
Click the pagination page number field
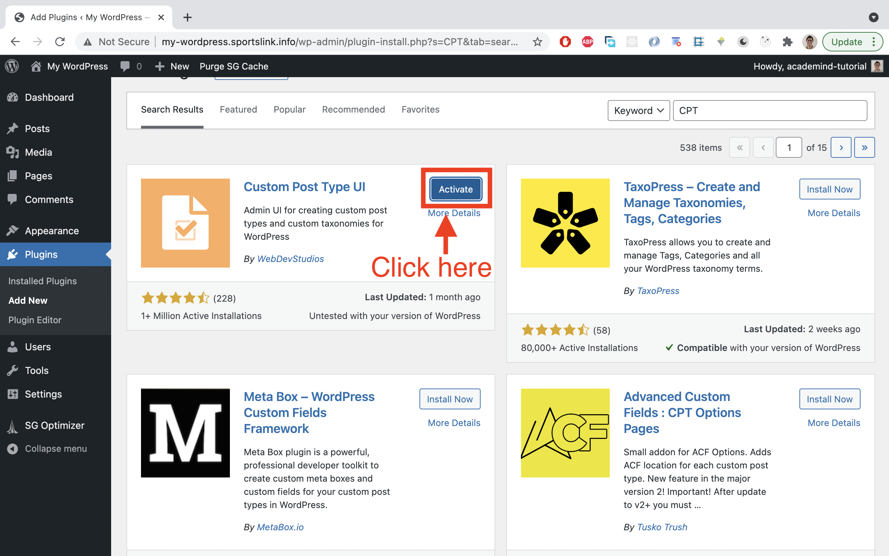pos(789,147)
